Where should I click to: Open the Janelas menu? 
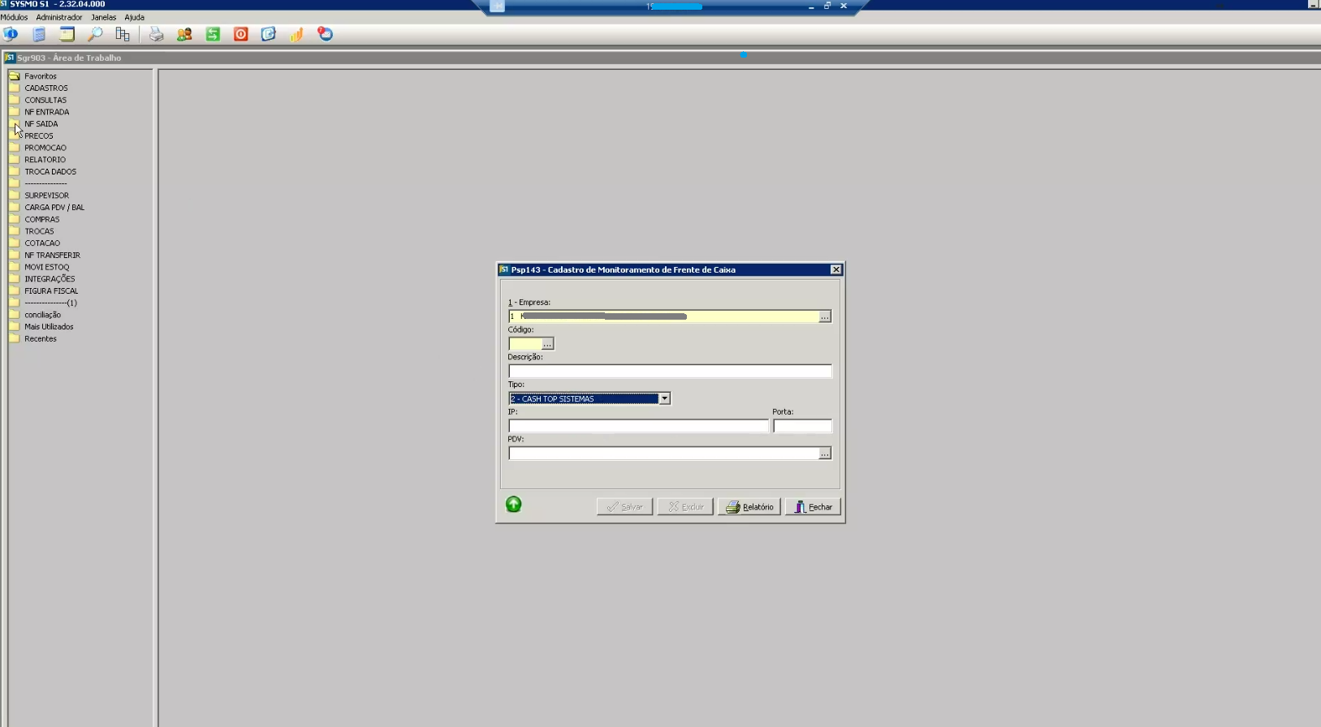coord(103,17)
